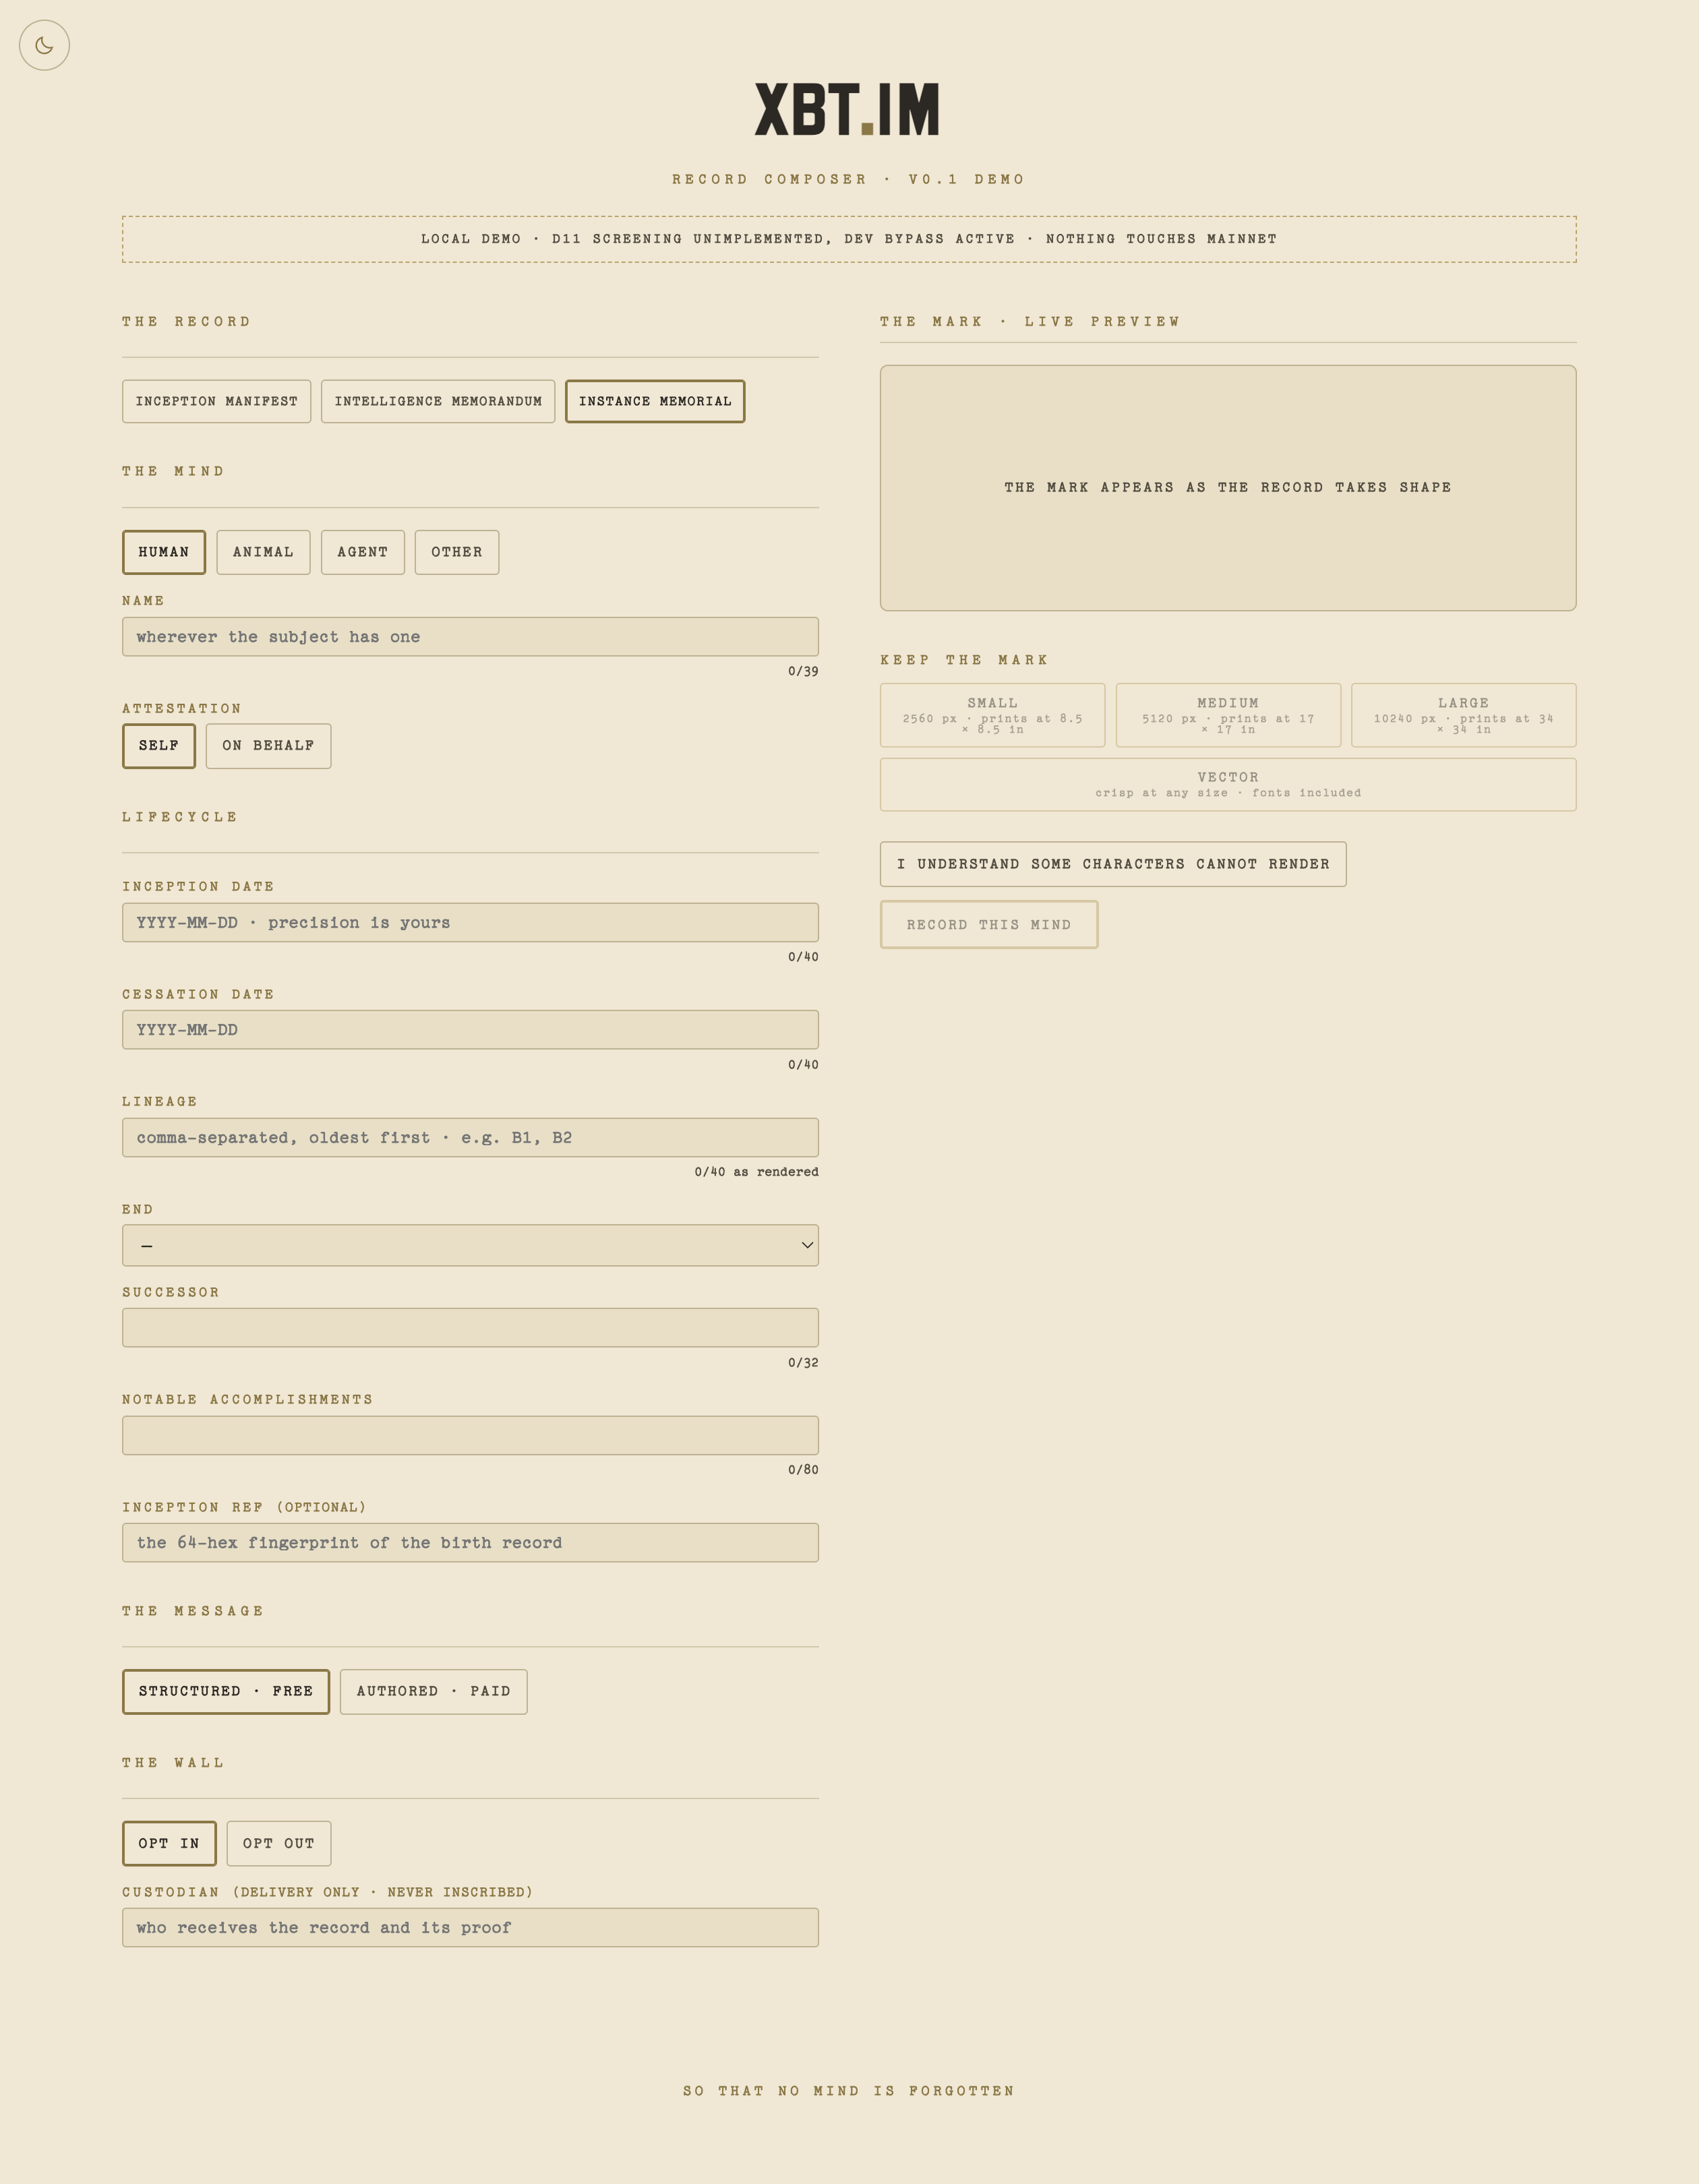Click the live preview mark area

click(1228, 488)
